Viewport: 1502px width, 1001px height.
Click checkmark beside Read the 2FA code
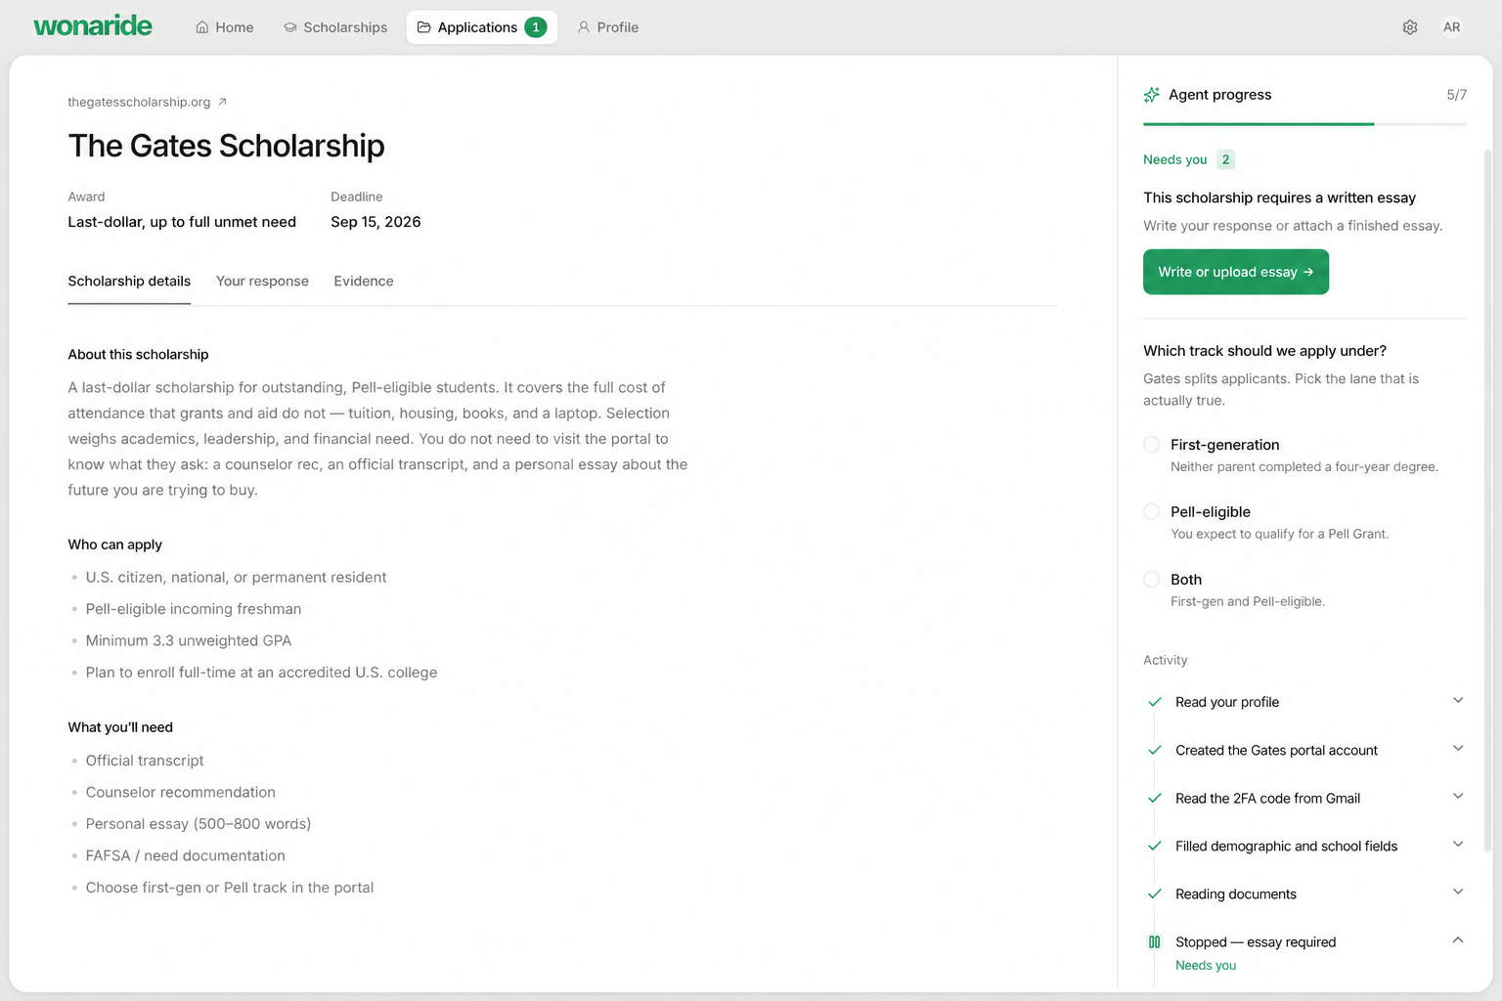click(x=1155, y=798)
